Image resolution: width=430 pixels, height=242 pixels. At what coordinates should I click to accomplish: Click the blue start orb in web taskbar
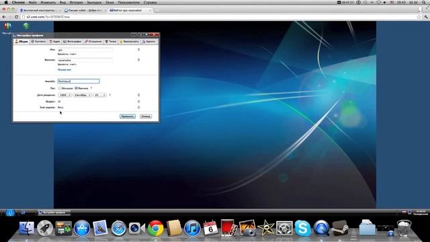(10, 212)
